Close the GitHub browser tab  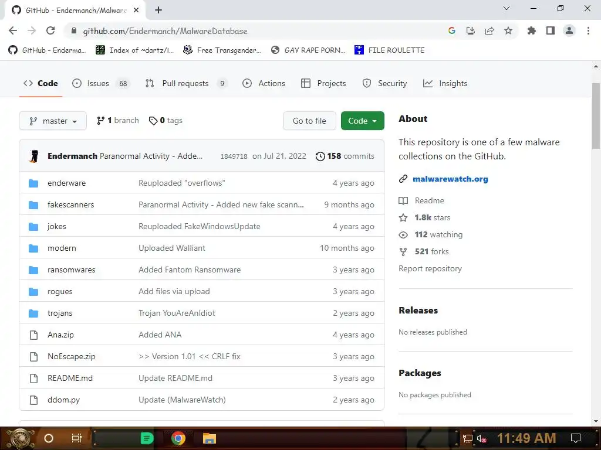tap(136, 10)
